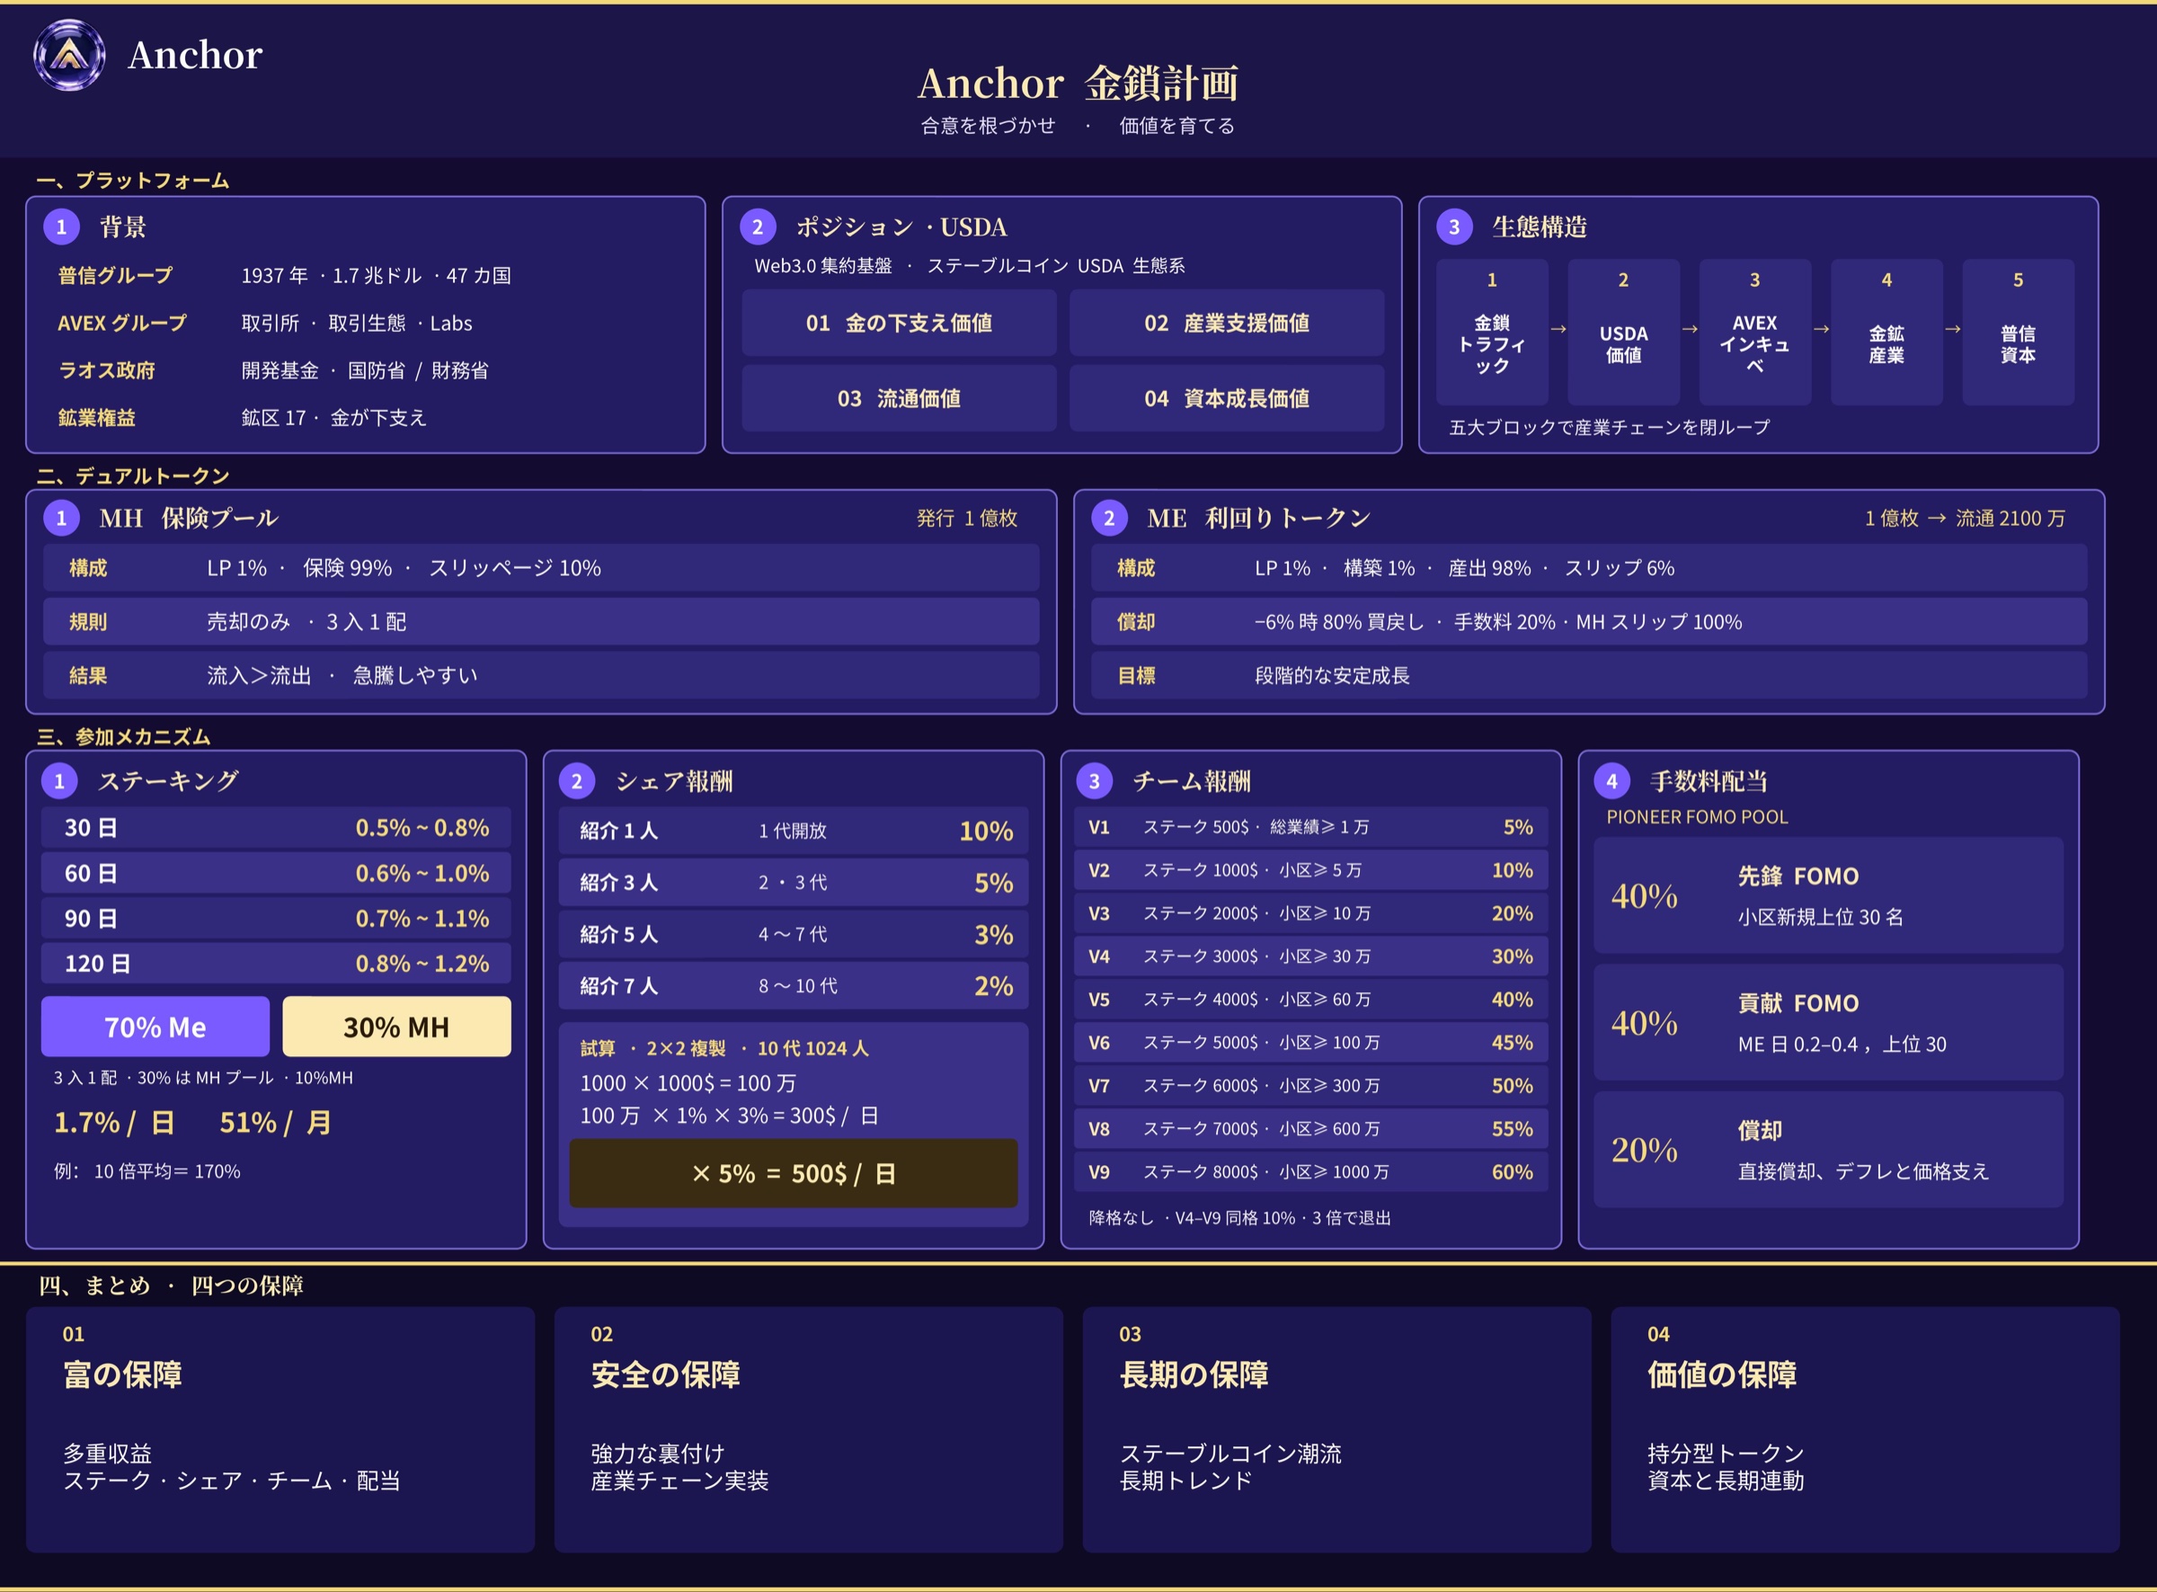Click the V4 team reward row
This screenshot has width=2157, height=1592.
point(1310,956)
